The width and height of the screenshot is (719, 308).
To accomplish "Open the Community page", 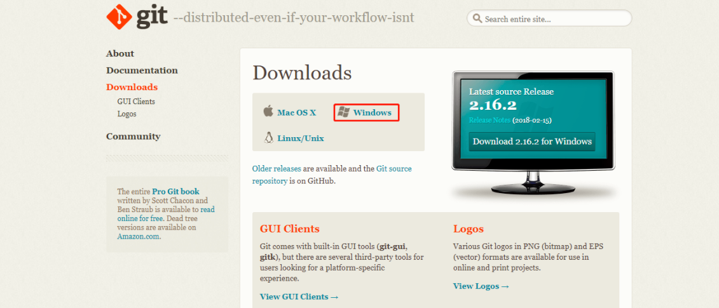I will [x=134, y=137].
